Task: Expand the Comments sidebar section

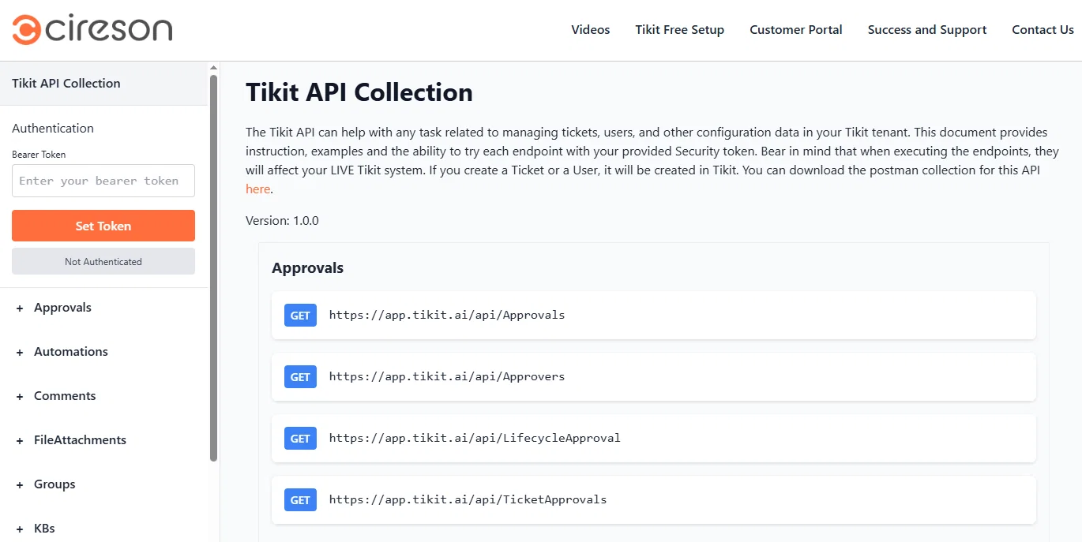Action: click(56, 396)
